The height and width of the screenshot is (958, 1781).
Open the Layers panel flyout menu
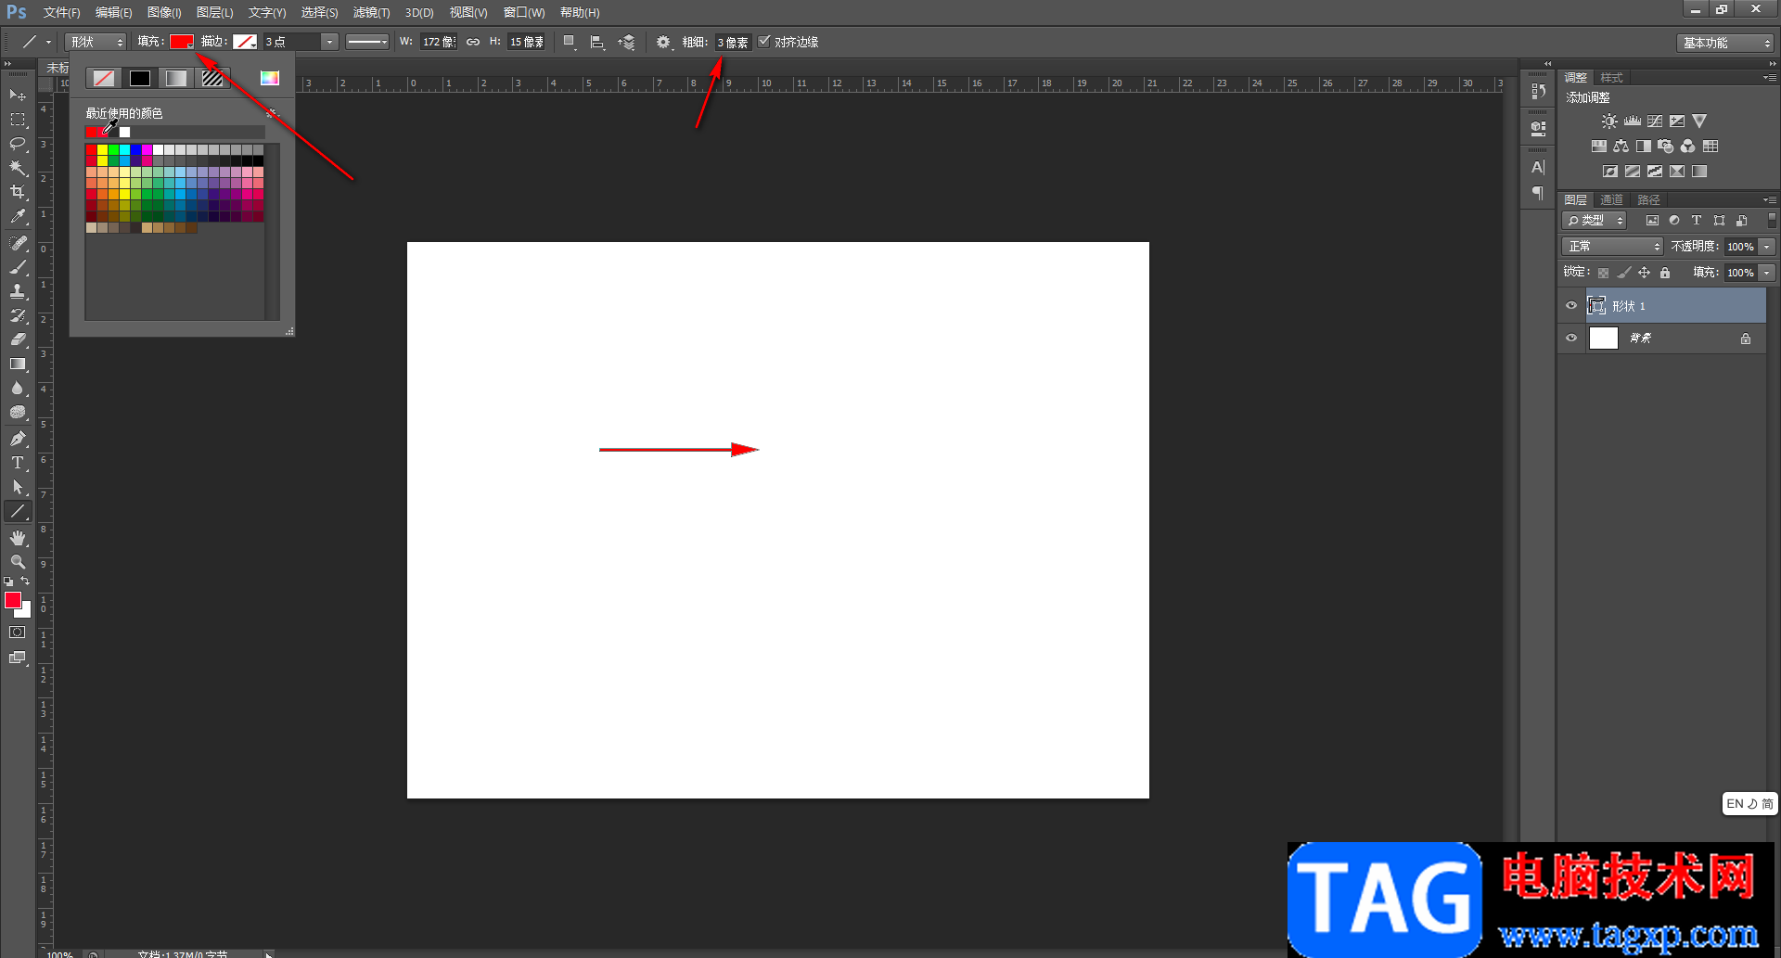tap(1769, 200)
